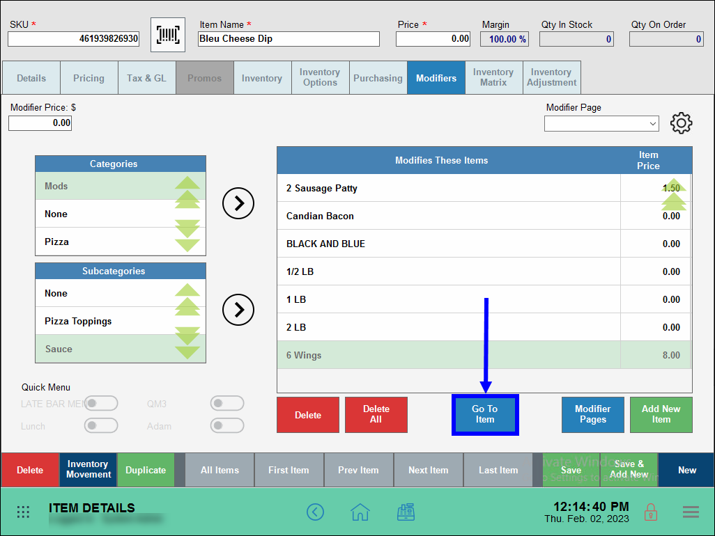Select the Candian Bacon row
715x536 pixels.
(x=484, y=216)
